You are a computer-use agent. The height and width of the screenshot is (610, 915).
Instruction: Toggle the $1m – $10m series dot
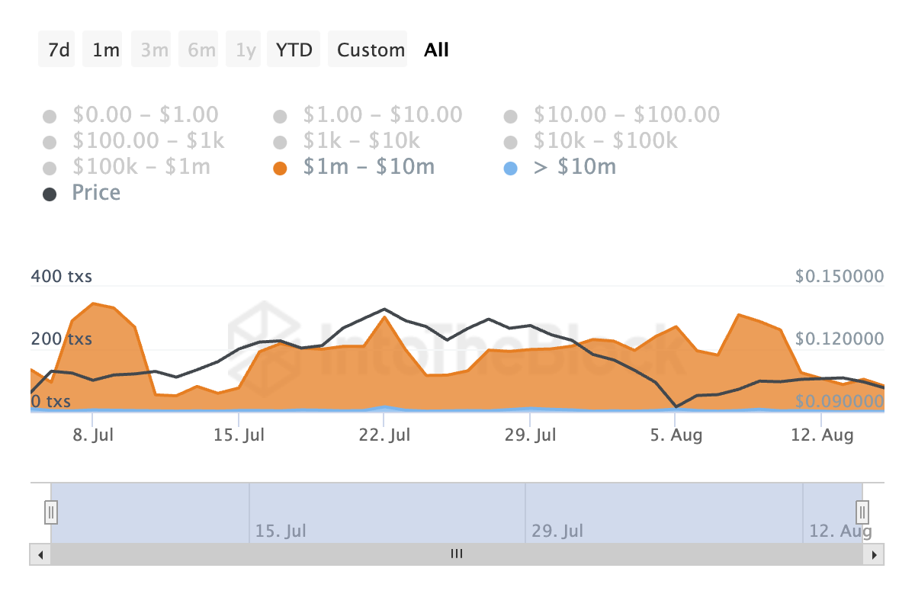point(280,169)
